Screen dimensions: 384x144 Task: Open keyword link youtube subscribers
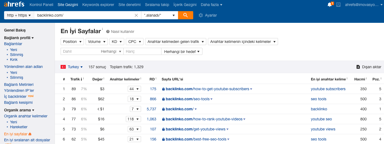tap(328, 89)
